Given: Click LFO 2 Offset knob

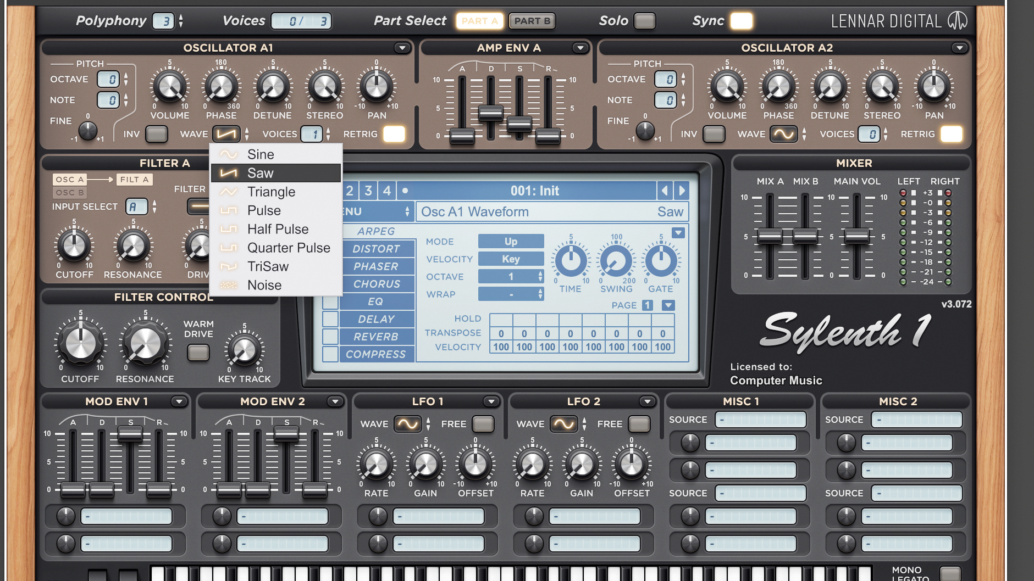Looking at the screenshot, I should coord(632,464).
